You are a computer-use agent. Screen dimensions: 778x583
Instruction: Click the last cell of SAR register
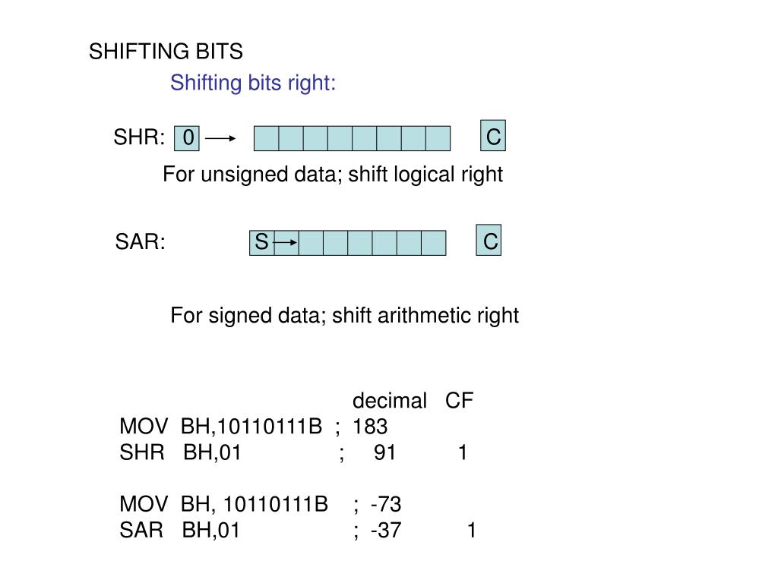[x=434, y=243]
